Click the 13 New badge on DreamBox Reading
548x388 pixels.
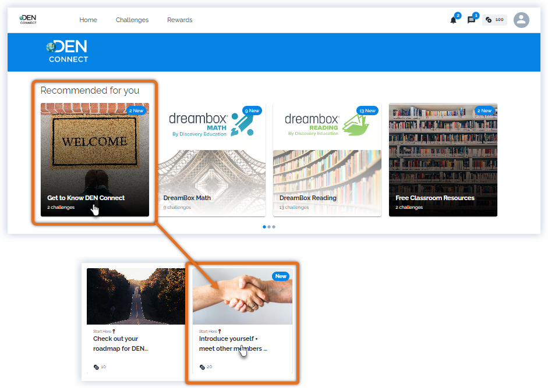tap(367, 111)
